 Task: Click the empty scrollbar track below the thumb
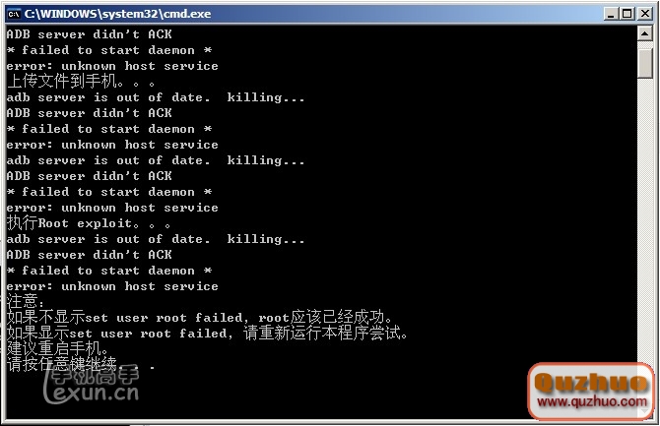tap(645, 218)
